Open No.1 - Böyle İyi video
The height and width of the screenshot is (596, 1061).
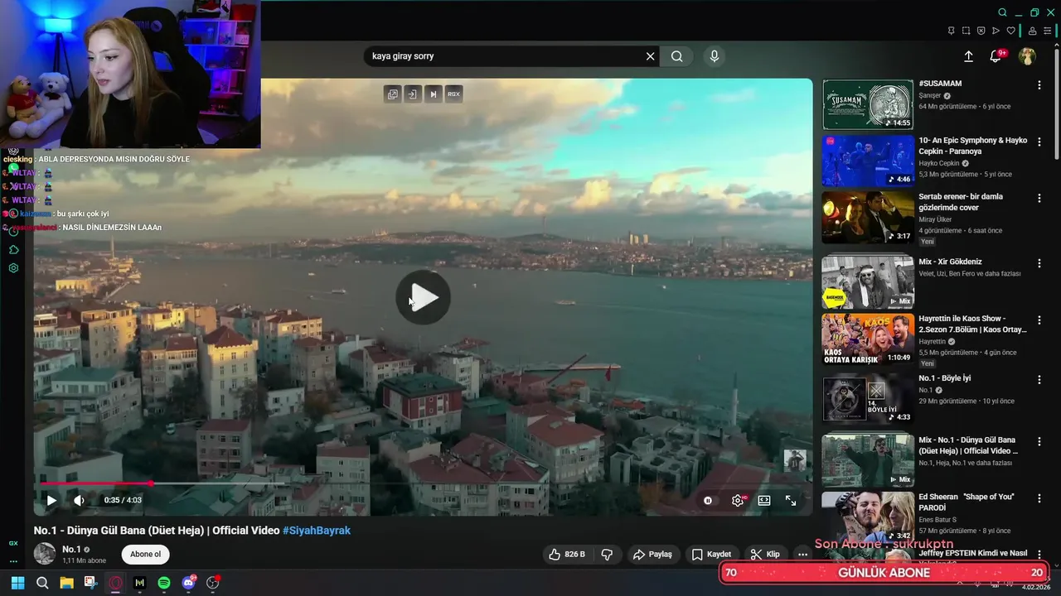(868, 399)
